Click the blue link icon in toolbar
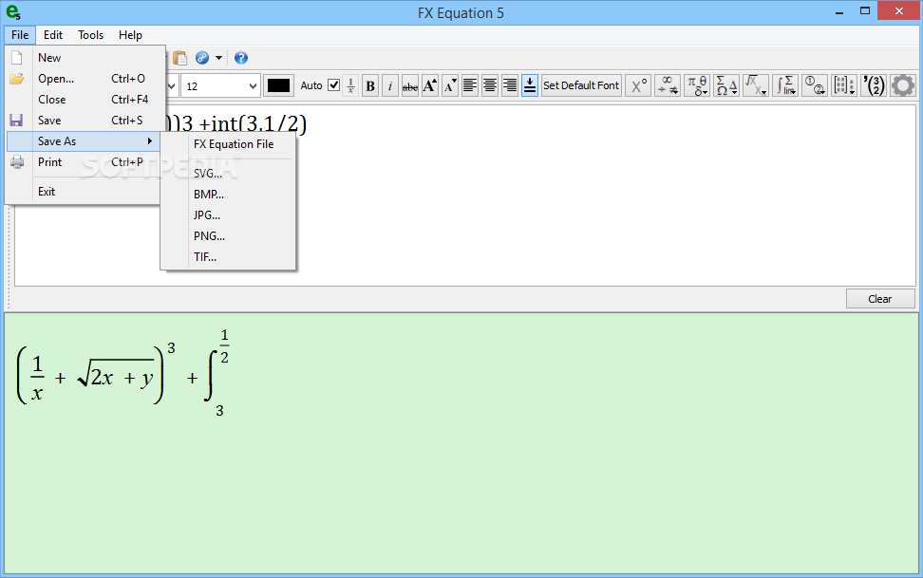The image size is (923, 578). [202, 58]
